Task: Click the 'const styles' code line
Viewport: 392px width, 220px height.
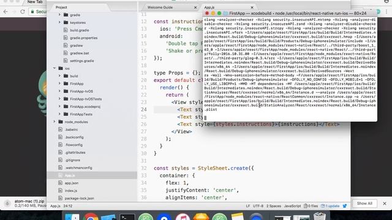Action: 204,168
